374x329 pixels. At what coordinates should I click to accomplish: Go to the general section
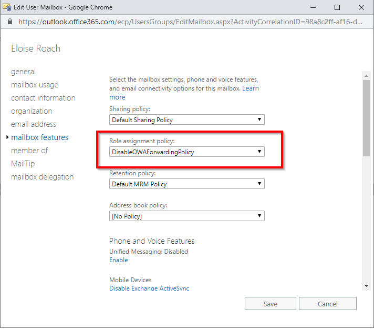24,72
